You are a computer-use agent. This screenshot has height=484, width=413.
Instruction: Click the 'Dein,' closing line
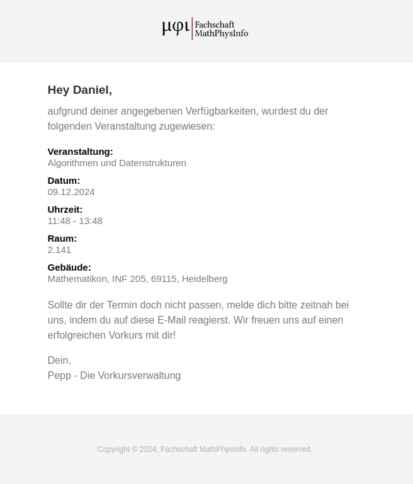click(59, 360)
